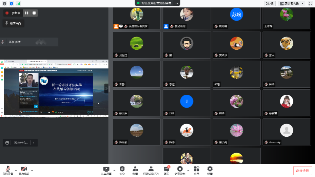Click the end recording (结束录制) button
The image size is (315, 177).
pos(180,170)
